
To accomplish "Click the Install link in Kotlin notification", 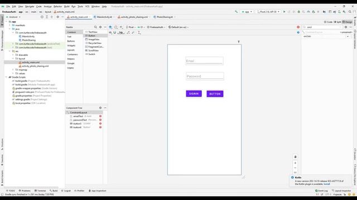I will click(x=327, y=184).
